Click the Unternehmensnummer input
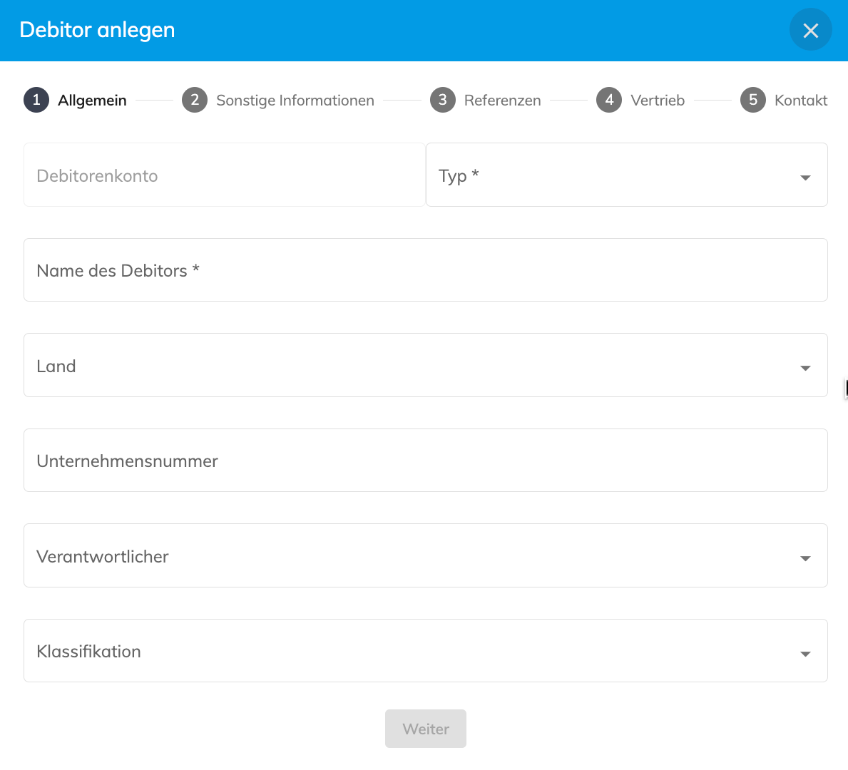 tap(426, 461)
